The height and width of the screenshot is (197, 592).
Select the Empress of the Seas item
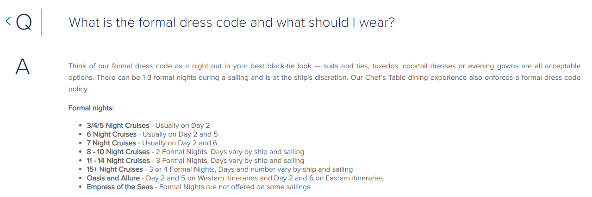[199, 187]
